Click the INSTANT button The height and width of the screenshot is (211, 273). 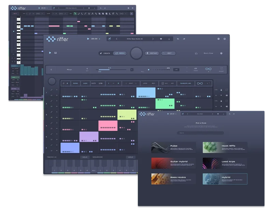(152, 53)
